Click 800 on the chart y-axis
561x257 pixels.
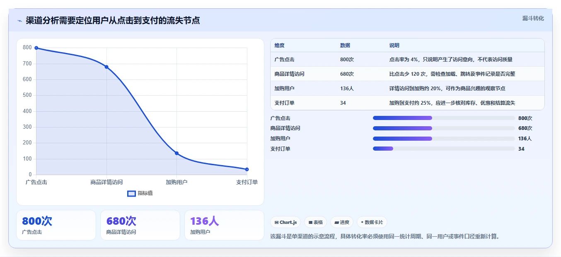pyautogui.click(x=27, y=48)
